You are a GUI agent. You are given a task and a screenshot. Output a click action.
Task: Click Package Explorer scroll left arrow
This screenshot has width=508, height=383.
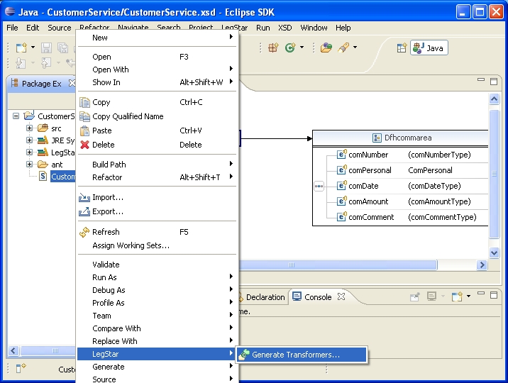[13, 350]
